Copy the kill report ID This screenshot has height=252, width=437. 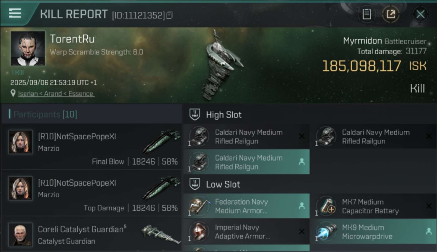tap(169, 15)
